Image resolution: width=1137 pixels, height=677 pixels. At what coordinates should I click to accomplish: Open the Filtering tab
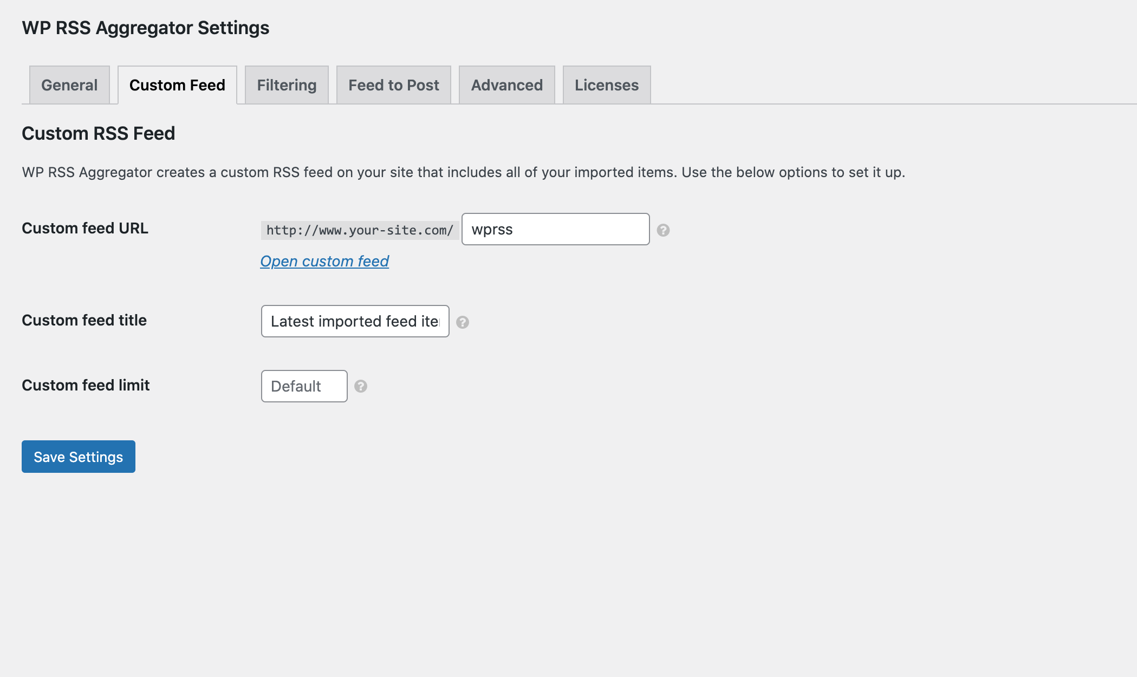(x=287, y=85)
